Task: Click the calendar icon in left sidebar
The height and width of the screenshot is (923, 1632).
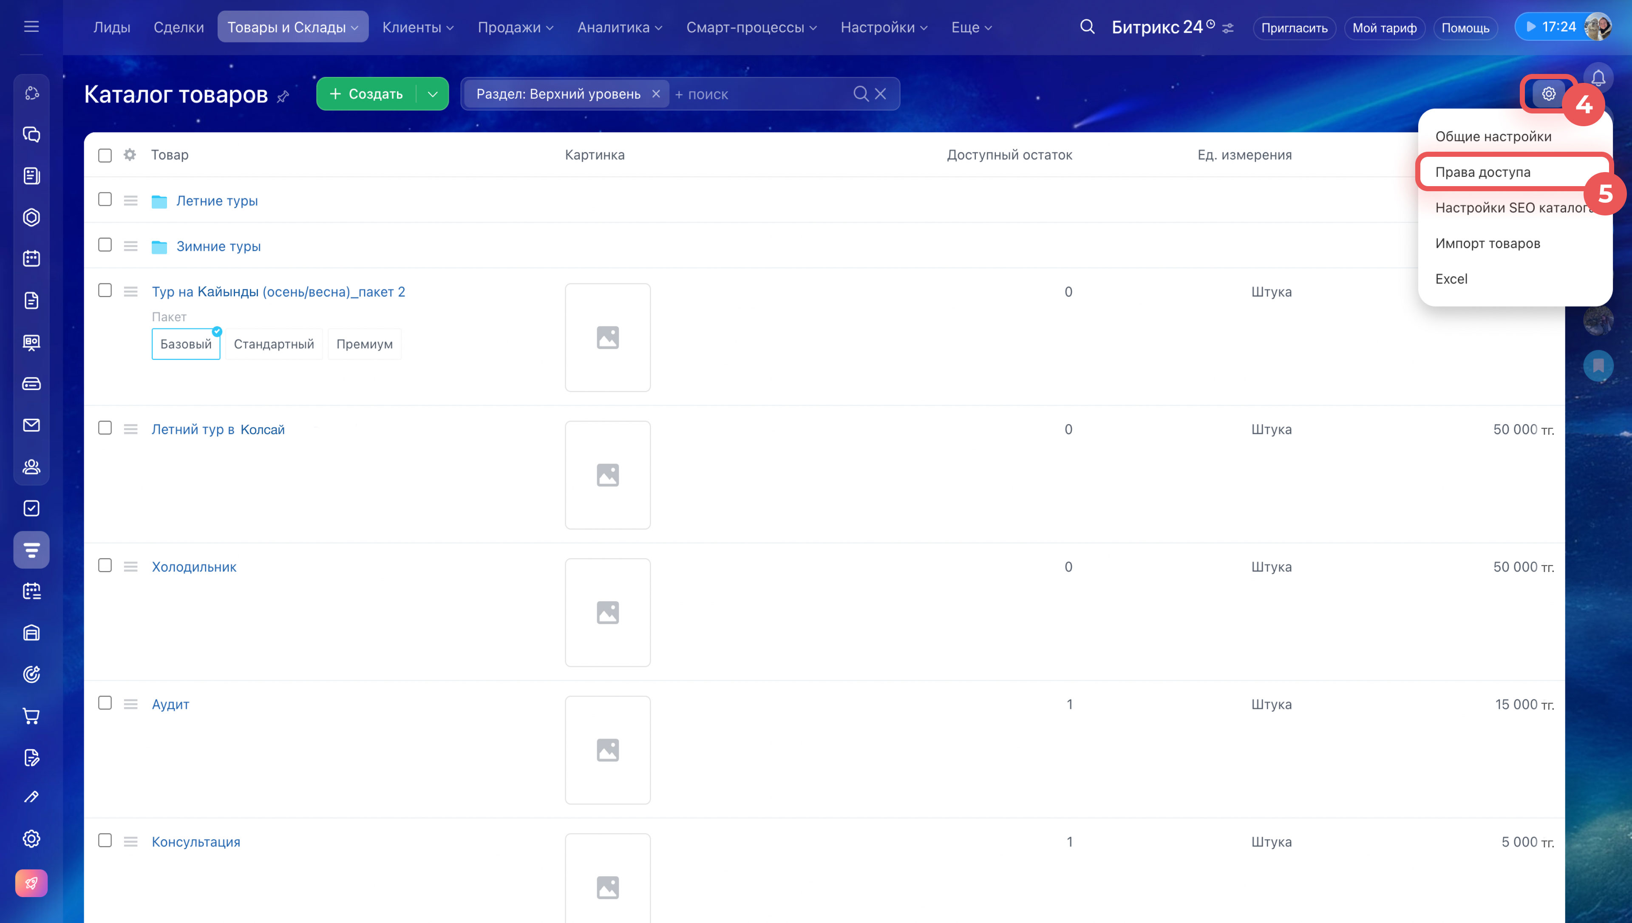Action: [x=31, y=259]
